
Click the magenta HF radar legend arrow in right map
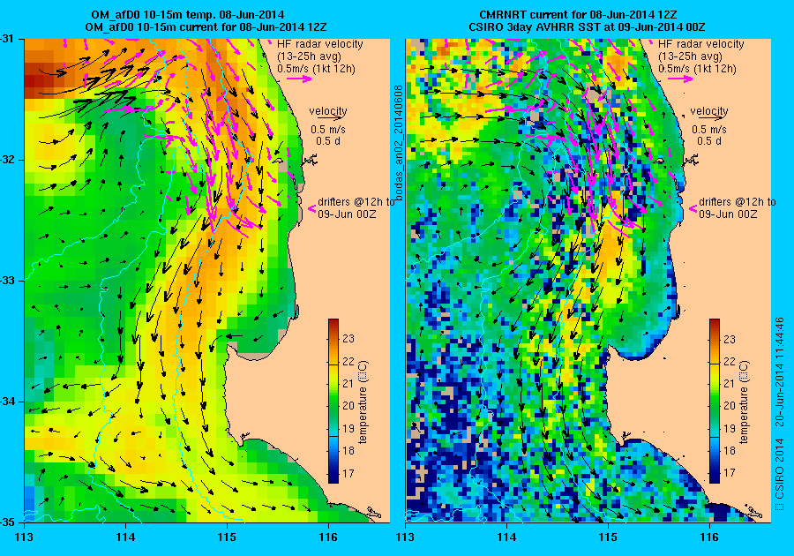[x=680, y=79]
